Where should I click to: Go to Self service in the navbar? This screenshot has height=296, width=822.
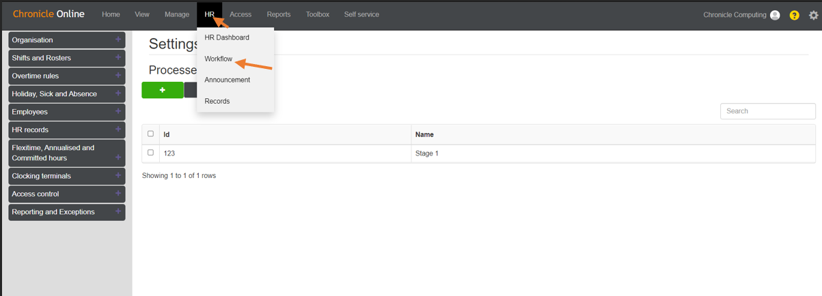pos(361,14)
